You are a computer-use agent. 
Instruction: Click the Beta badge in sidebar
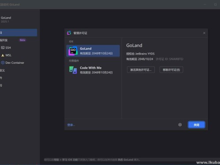[x=22, y=40]
